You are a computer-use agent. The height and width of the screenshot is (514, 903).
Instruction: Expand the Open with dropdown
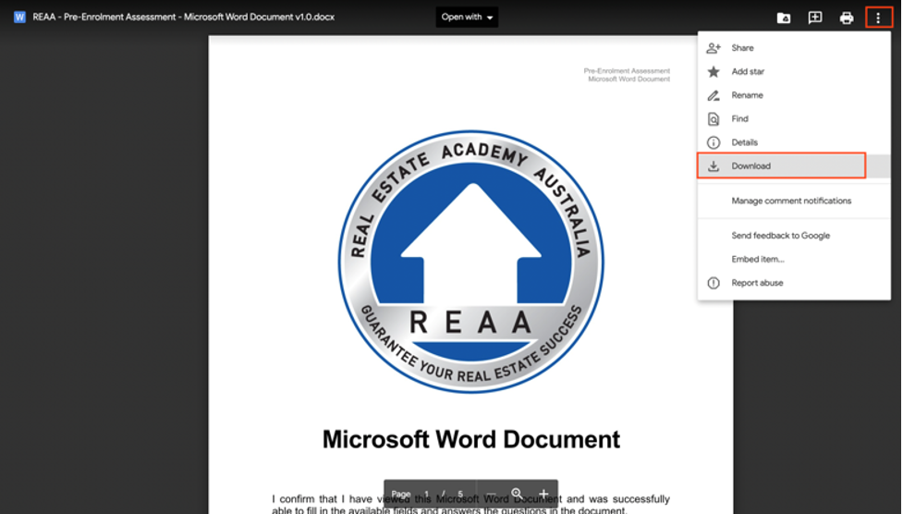click(467, 18)
